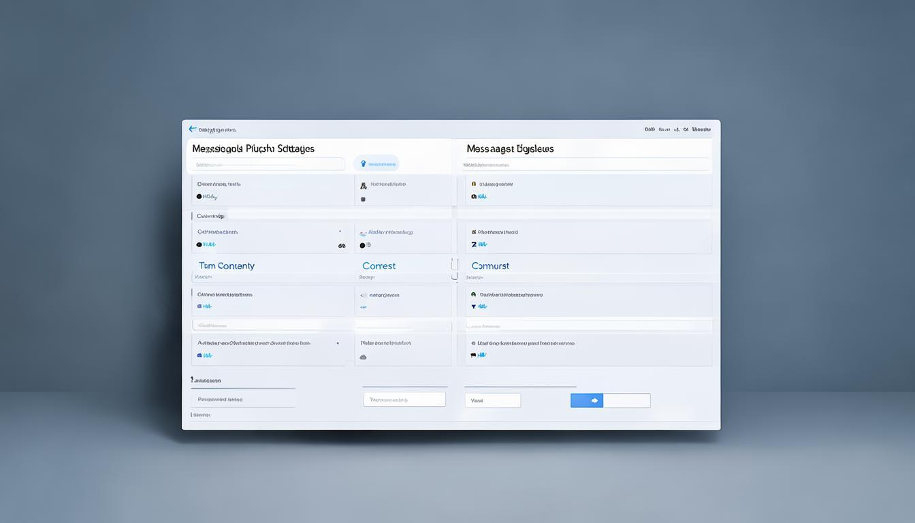Expand the Tom Contenty section
This screenshot has height=523, width=915.
(x=227, y=266)
